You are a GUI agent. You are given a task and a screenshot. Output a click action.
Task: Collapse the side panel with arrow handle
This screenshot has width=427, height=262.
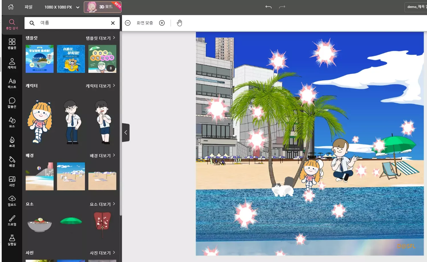click(126, 133)
